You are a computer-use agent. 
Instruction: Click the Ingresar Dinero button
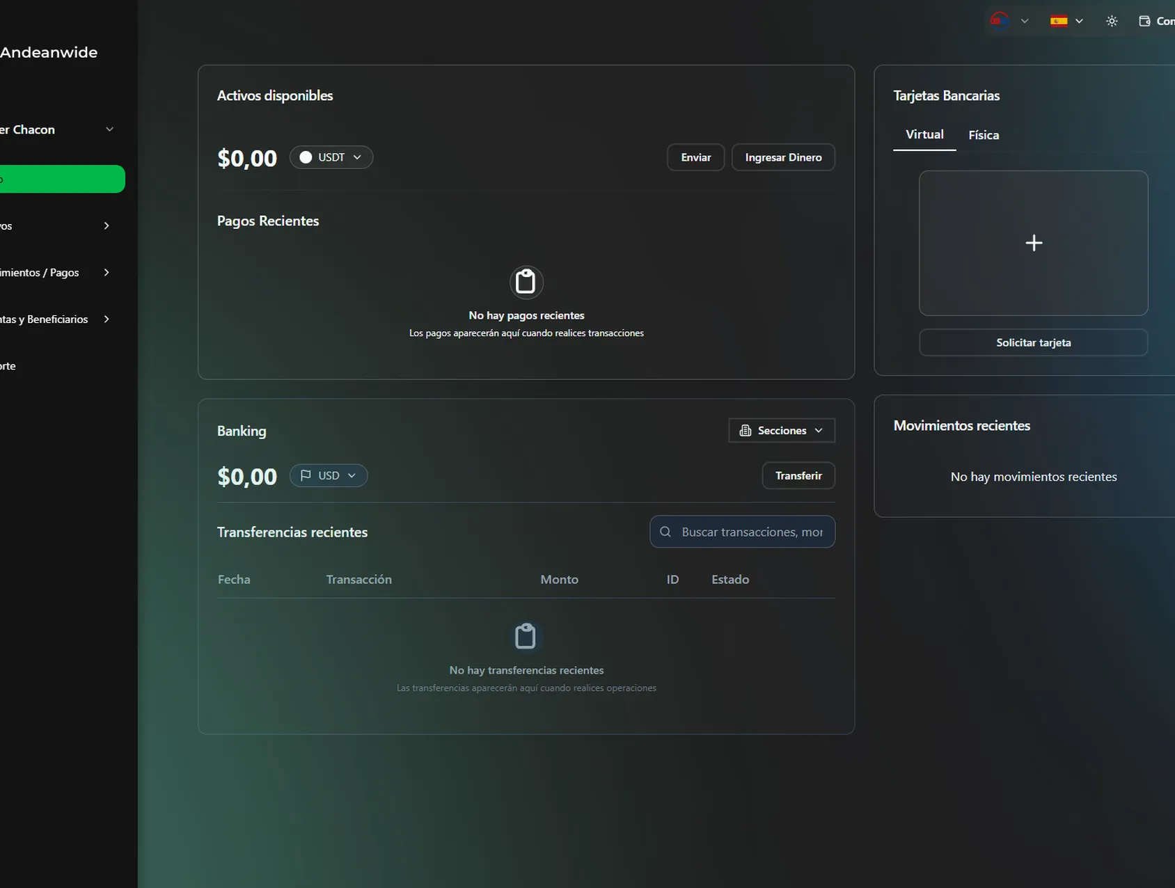pos(783,157)
